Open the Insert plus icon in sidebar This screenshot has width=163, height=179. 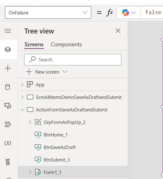[8, 68]
